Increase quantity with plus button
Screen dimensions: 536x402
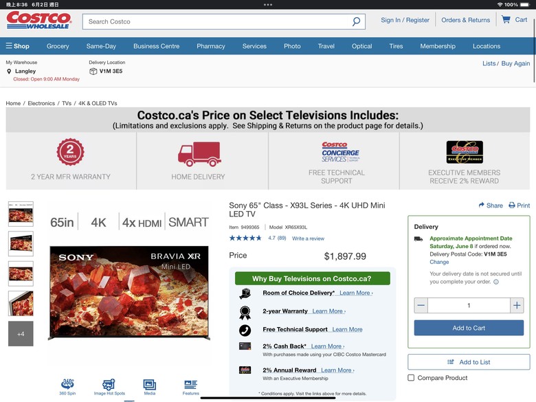coord(517,305)
